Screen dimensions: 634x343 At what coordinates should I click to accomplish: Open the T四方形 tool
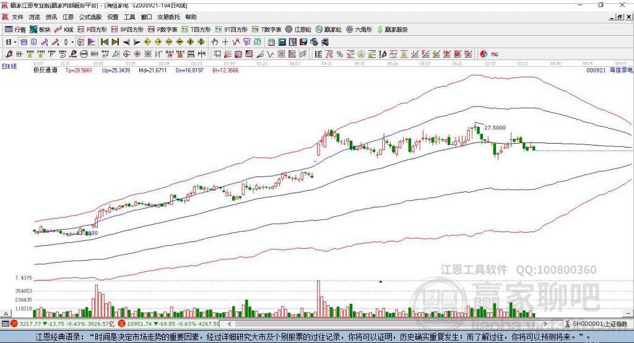[196, 30]
